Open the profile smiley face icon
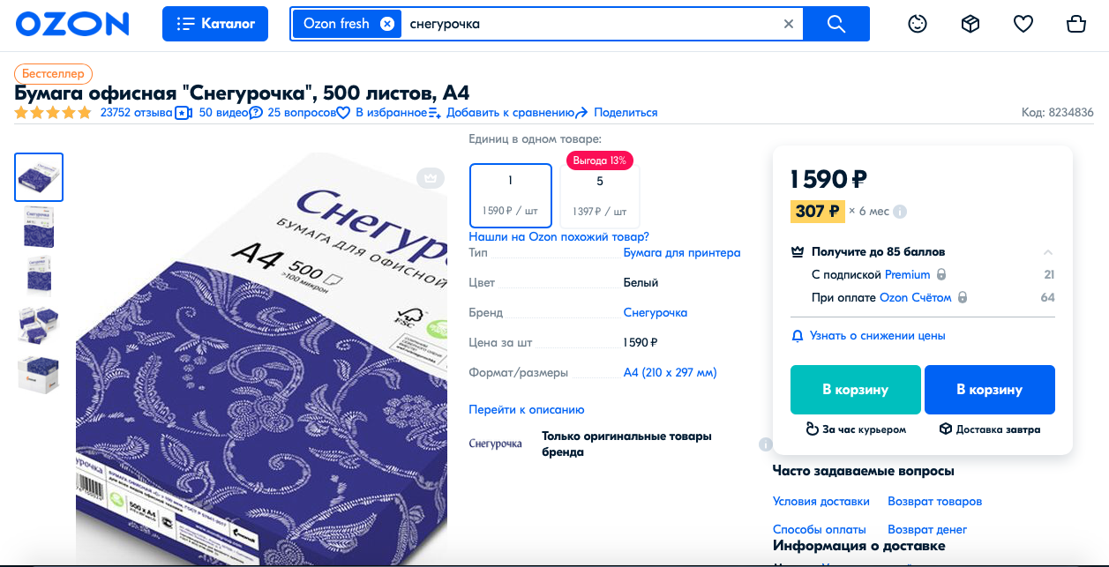 tap(918, 24)
